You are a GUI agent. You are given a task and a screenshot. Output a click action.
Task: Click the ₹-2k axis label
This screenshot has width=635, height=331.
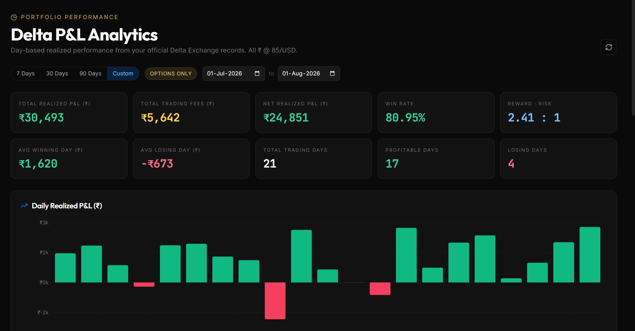point(43,312)
